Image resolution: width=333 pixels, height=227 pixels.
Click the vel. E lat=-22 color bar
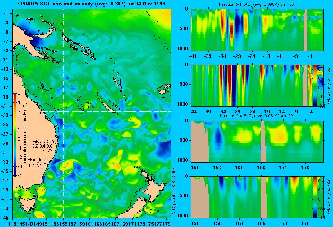coord(315,197)
